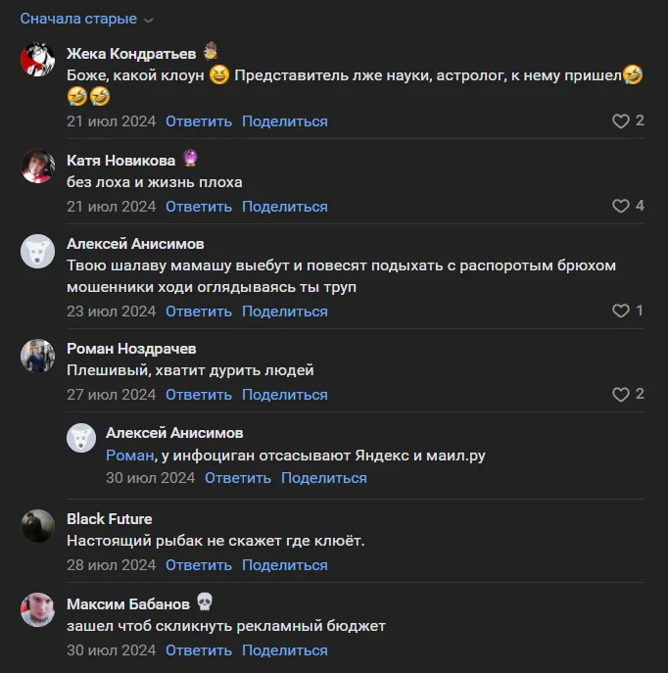Click crystal ball icon beside Катя Новикова

point(190,158)
